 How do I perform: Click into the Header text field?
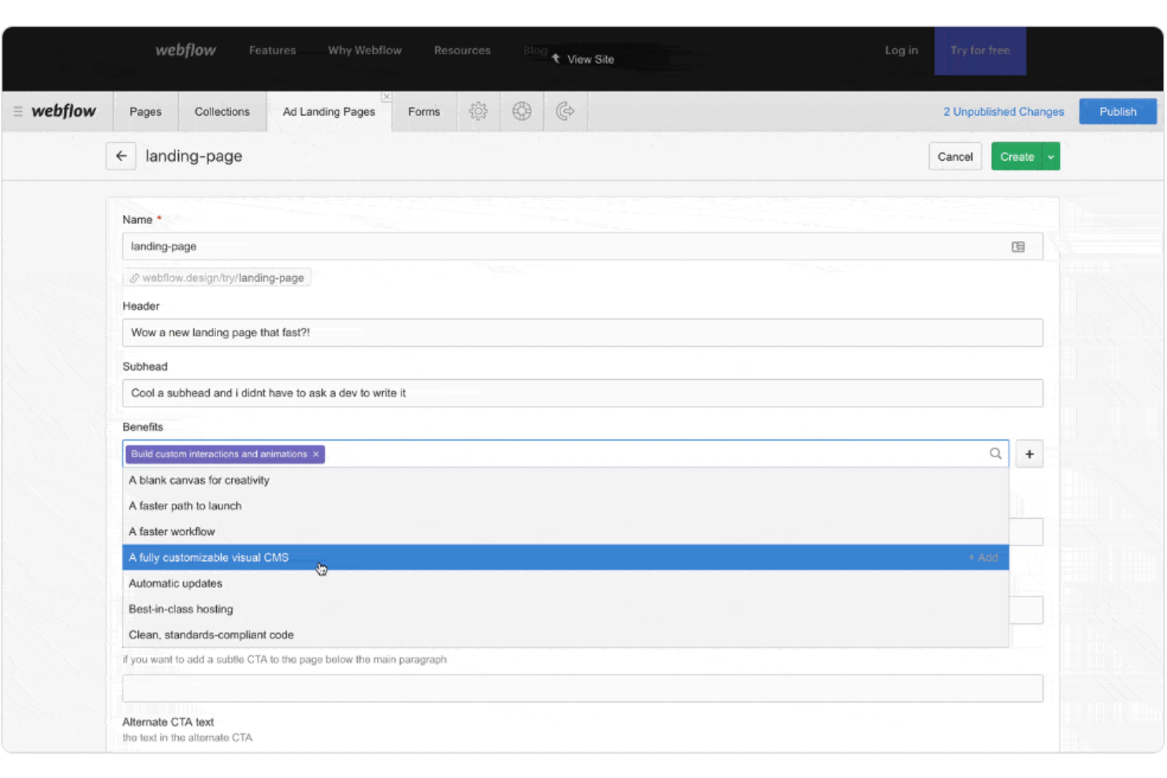(x=582, y=333)
